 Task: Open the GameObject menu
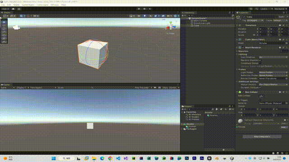coord(28,5)
